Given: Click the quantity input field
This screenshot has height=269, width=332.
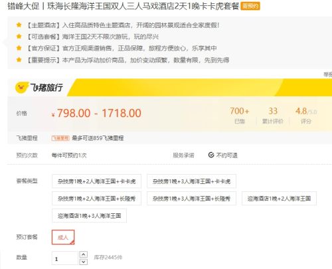Looking at the screenshot, I should (65, 258).
